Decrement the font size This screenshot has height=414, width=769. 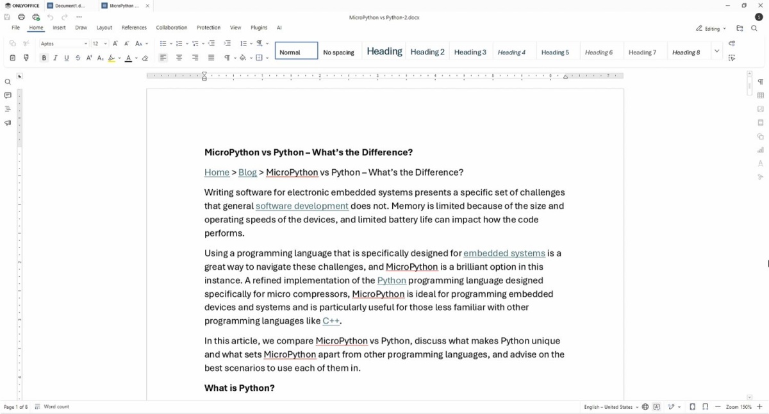pos(126,44)
